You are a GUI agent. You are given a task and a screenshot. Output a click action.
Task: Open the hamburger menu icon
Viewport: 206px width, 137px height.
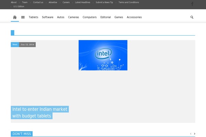coord(23,17)
